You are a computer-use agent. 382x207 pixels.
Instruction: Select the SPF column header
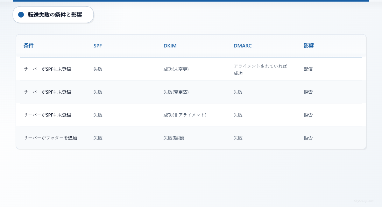(98, 46)
